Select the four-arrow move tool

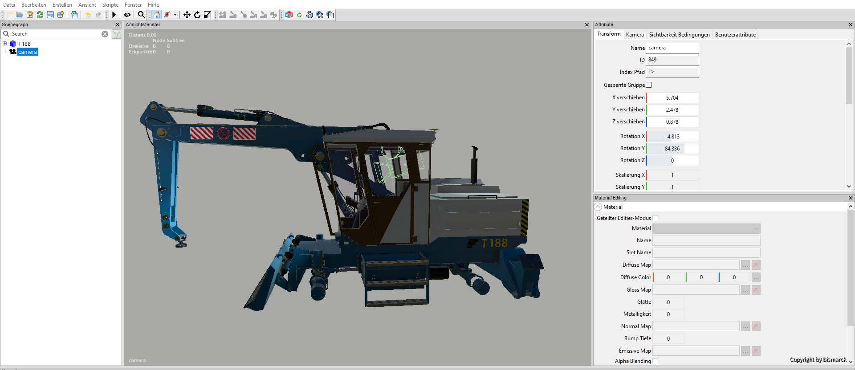pyautogui.click(x=187, y=15)
